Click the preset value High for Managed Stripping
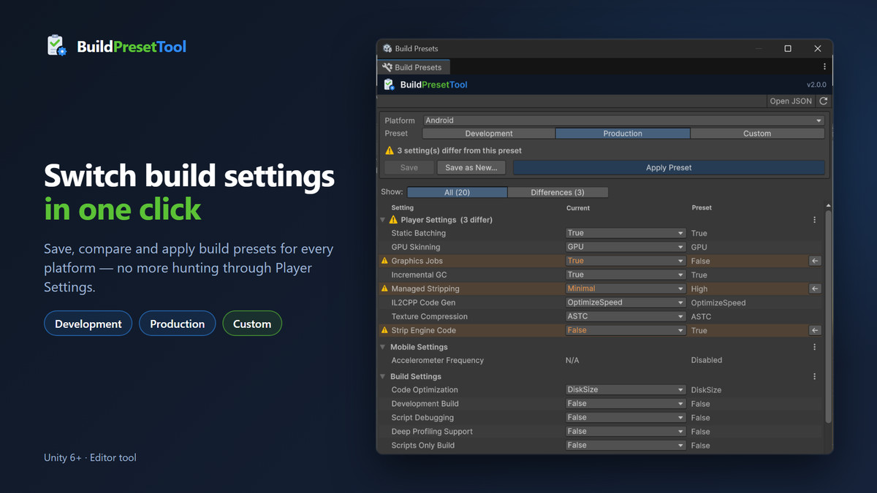Screen dimensions: 877x493 pyautogui.click(x=699, y=288)
